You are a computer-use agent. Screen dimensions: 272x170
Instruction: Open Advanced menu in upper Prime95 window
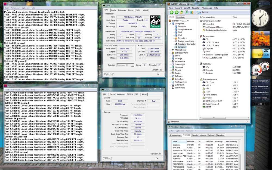(x=15, y=8)
